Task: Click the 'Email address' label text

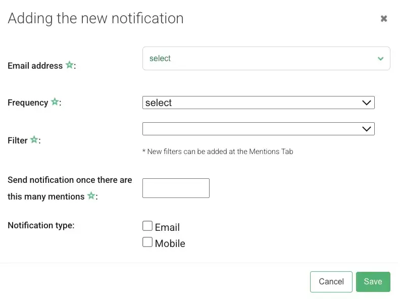Action: (x=35, y=66)
